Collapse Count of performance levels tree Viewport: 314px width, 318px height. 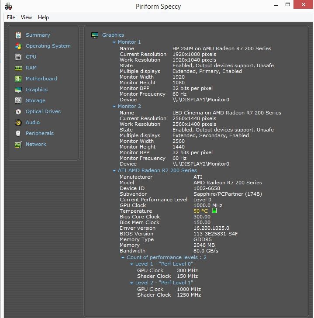click(123, 258)
